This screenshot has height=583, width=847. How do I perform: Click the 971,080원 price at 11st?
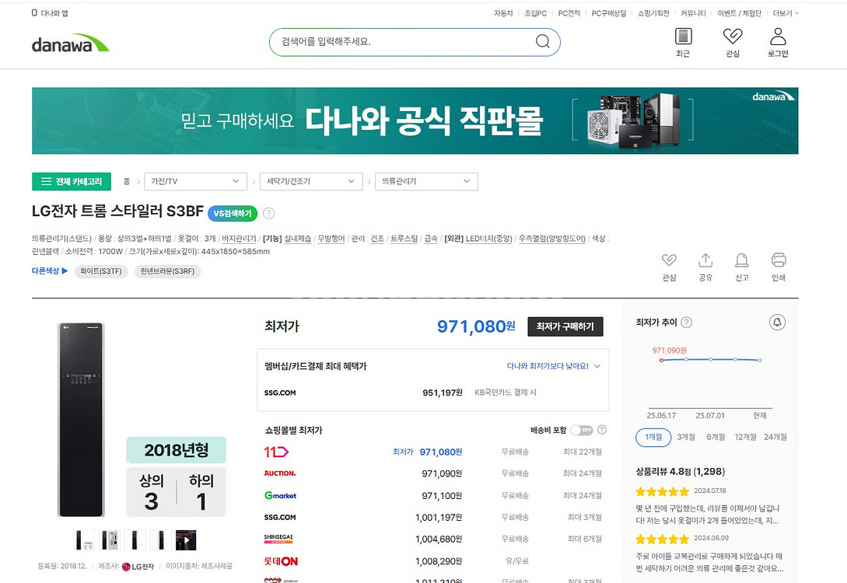tap(441, 452)
